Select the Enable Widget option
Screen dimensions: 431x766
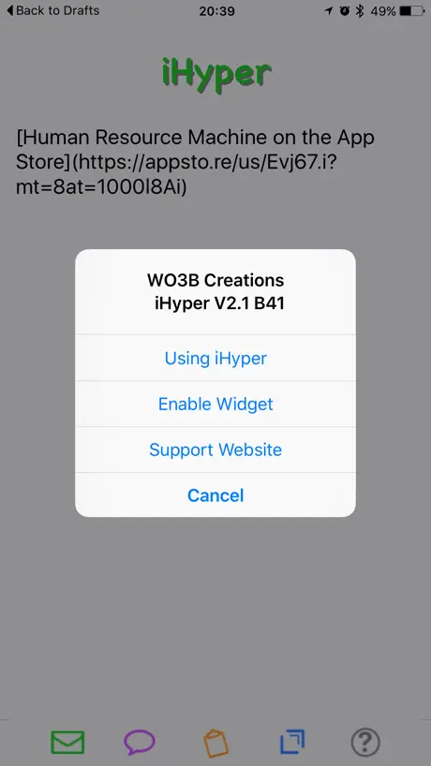click(215, 404)
